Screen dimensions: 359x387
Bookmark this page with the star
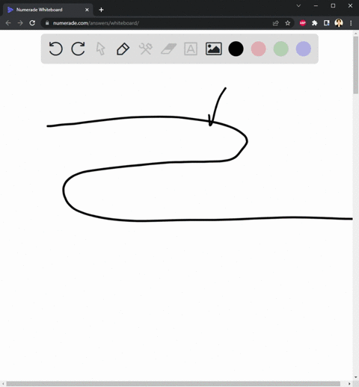[288, 23]
